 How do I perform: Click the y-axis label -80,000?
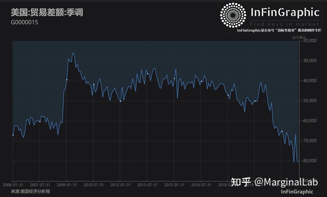tap(309, 161)
